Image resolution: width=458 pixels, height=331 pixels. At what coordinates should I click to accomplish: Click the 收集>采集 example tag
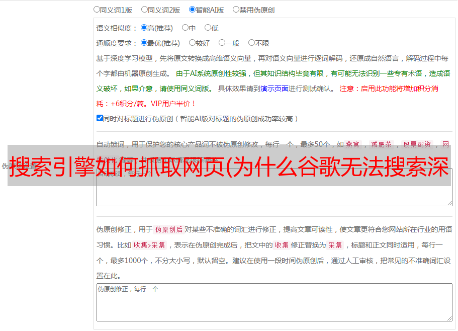[149, 245]
